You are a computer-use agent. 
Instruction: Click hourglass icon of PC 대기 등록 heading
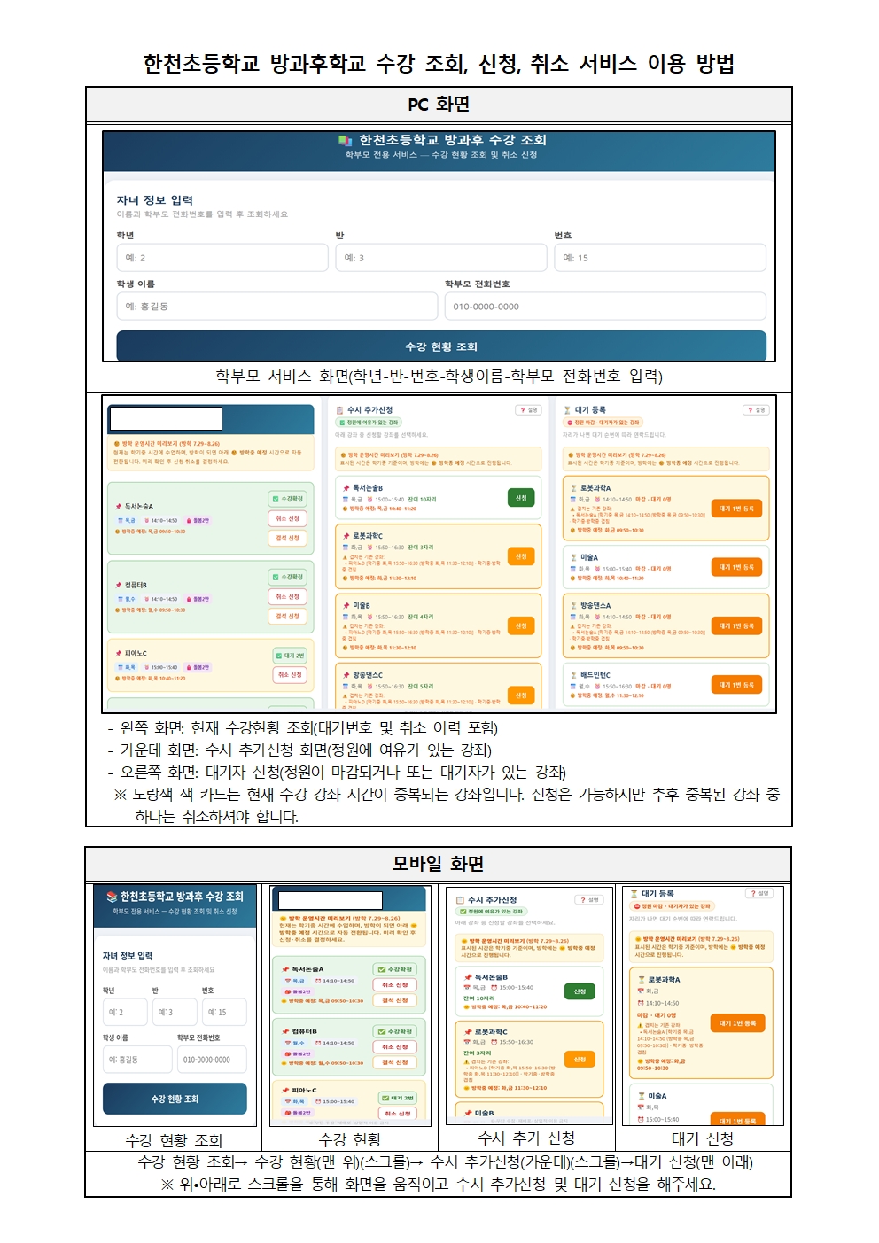point(568,410)
